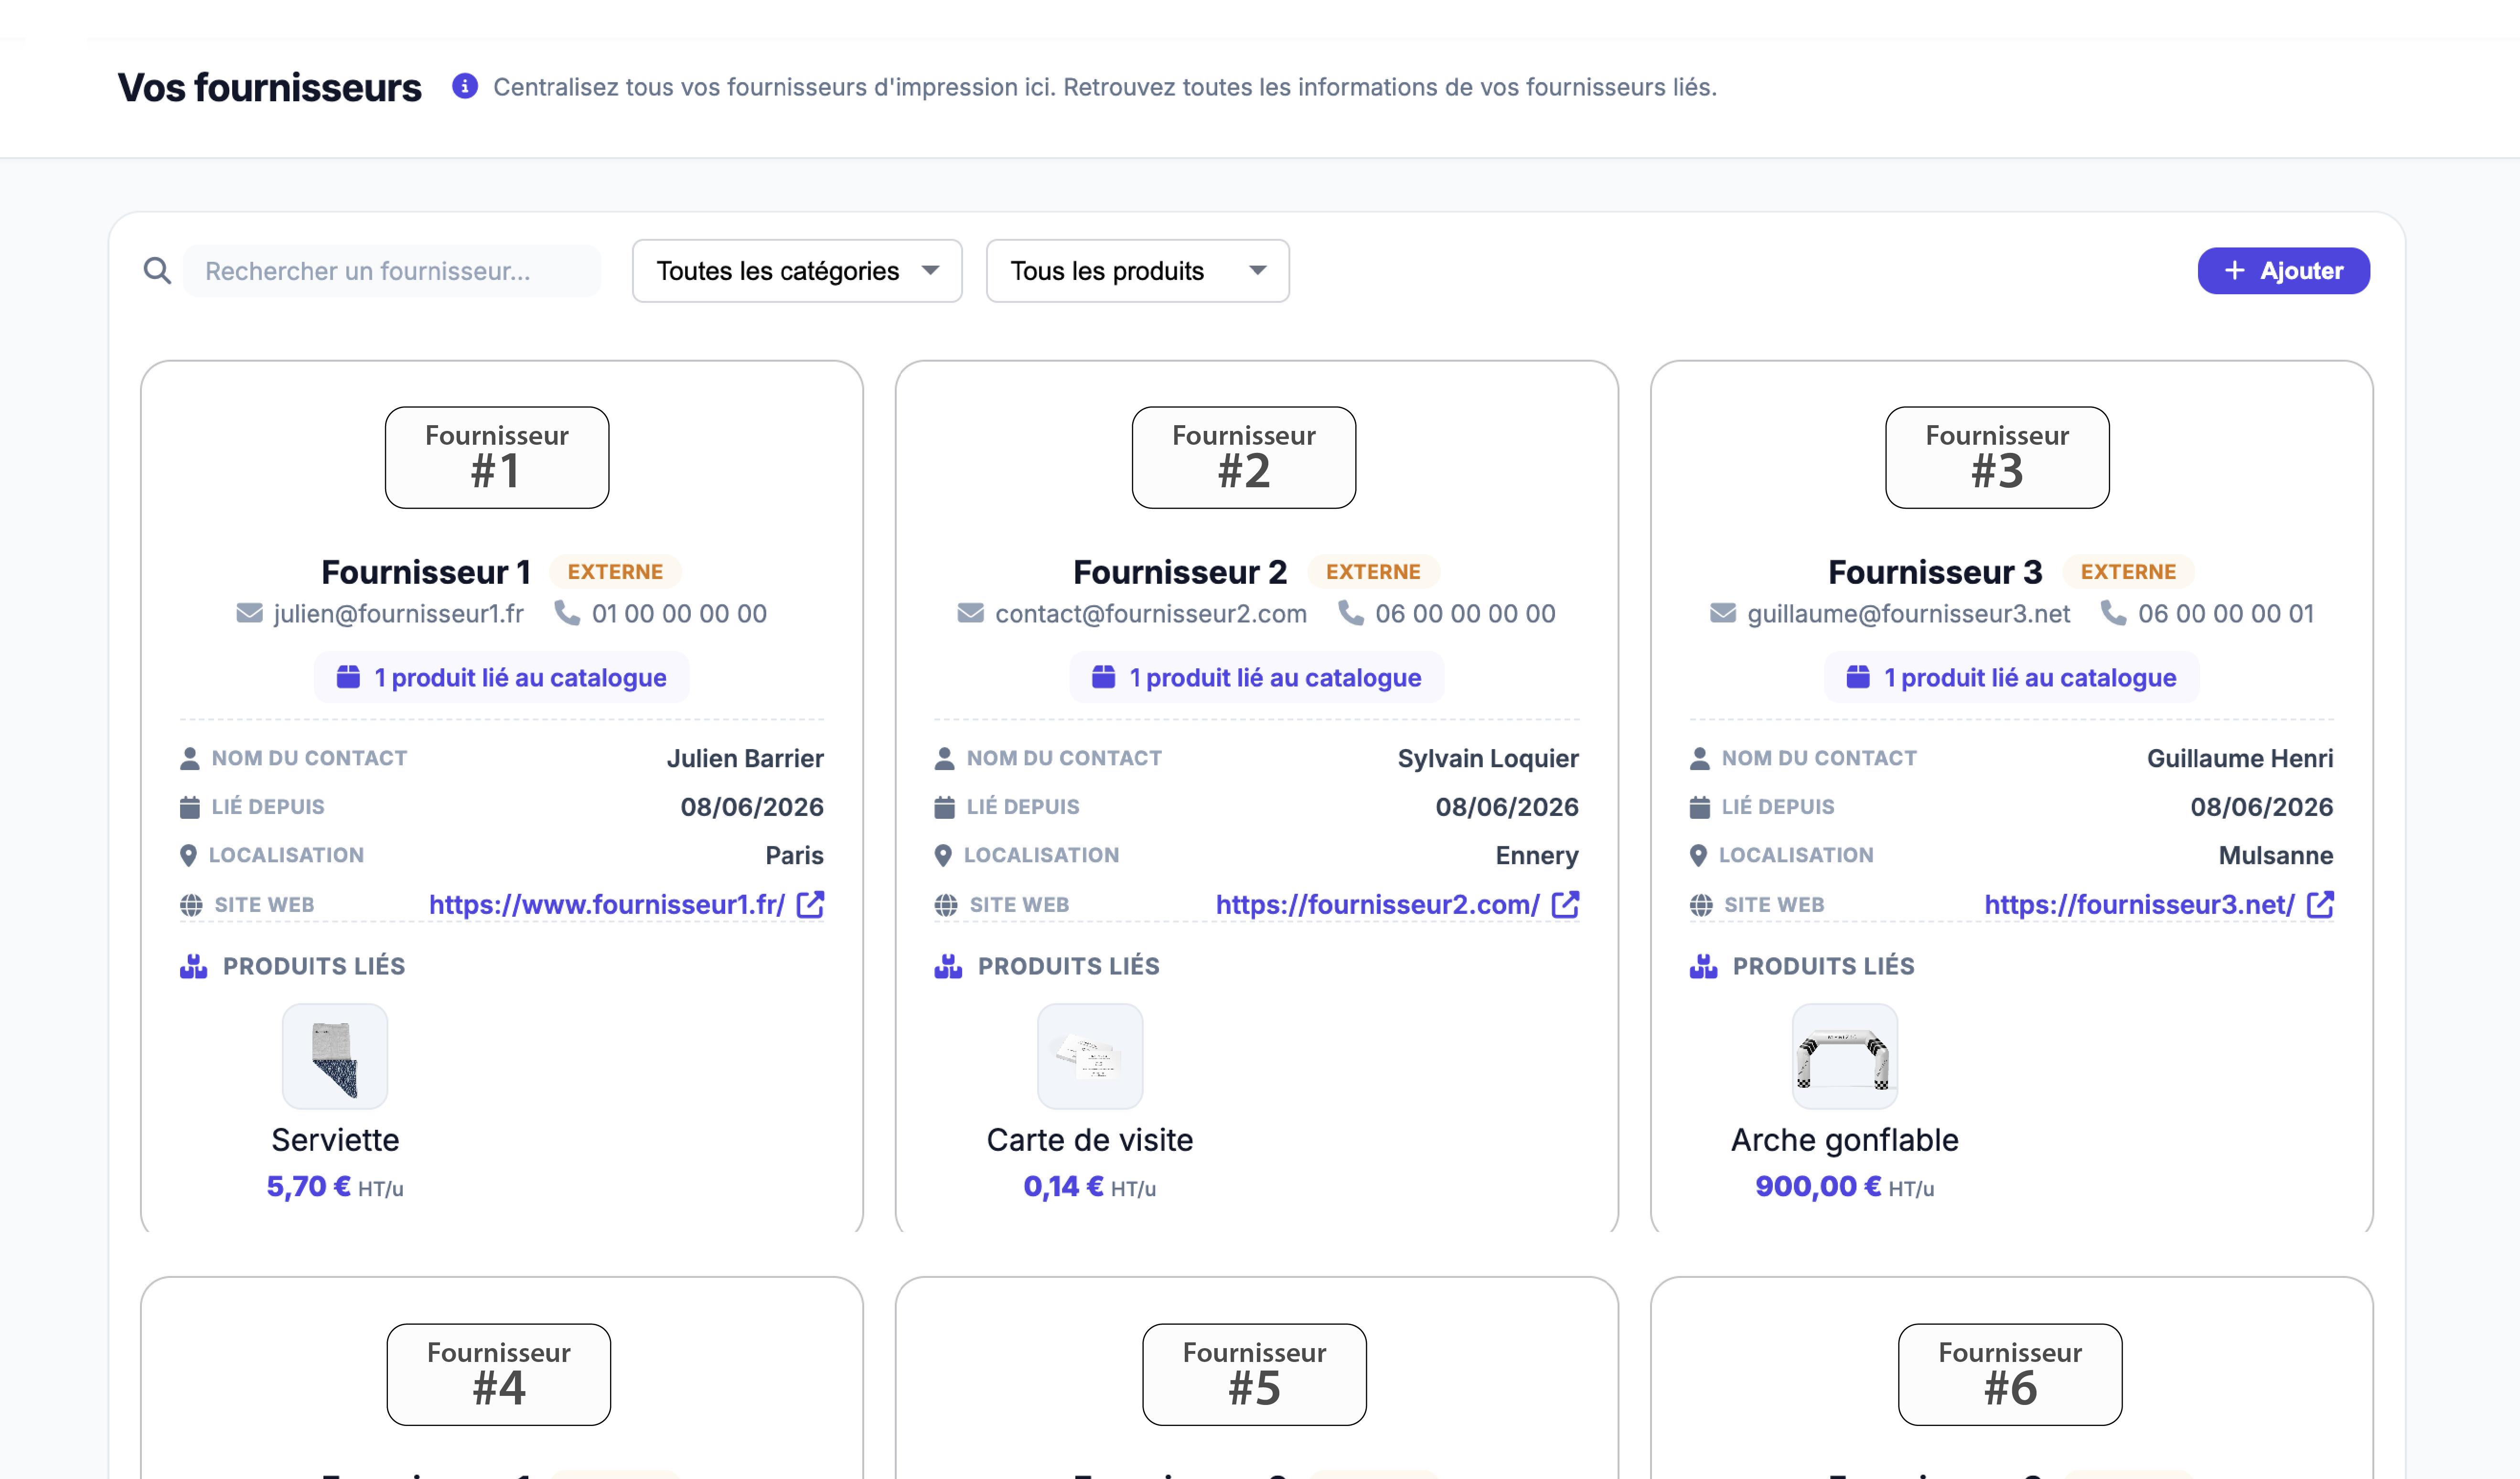Click the envelope icon next to guillaume@fournisseur3.net
Screen dimensions: 2520x1479
click(x=1723, y=613)
